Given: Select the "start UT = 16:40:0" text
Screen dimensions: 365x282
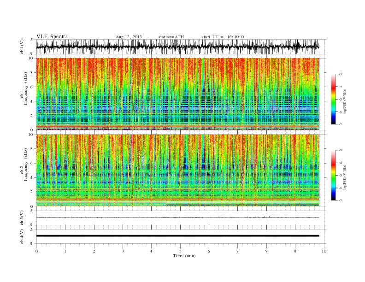Looking at the screenshot, I should click(223, 37).
